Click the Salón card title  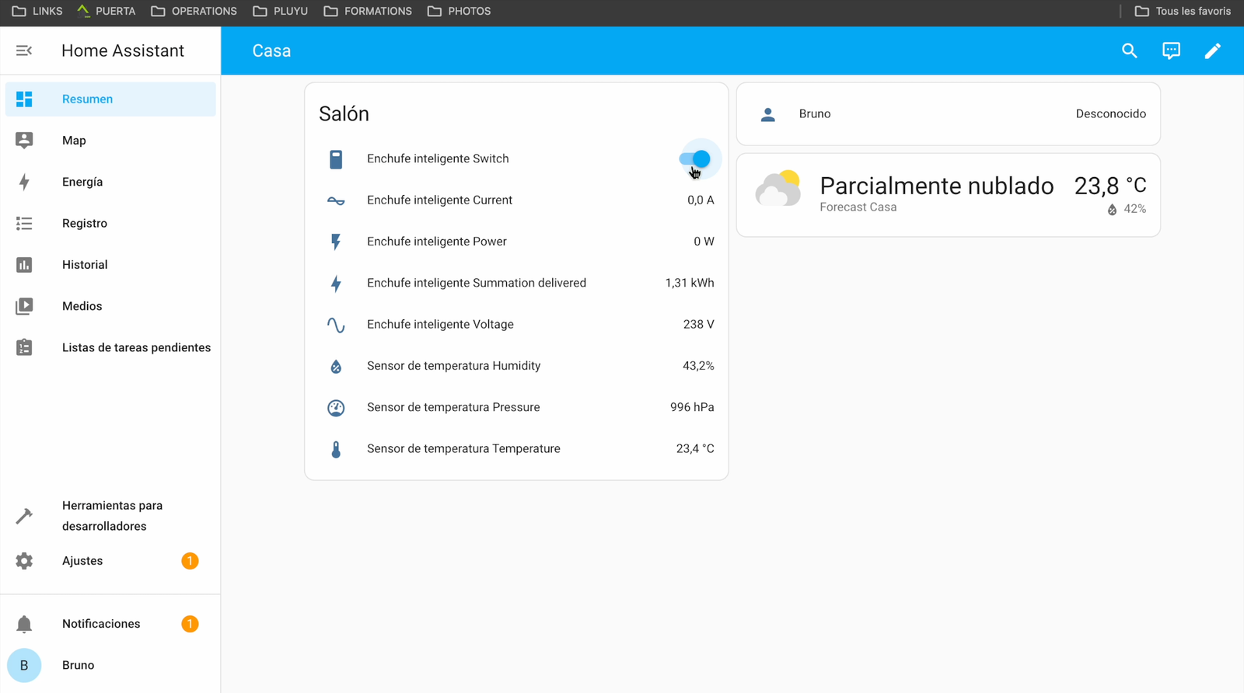[344, 114]
